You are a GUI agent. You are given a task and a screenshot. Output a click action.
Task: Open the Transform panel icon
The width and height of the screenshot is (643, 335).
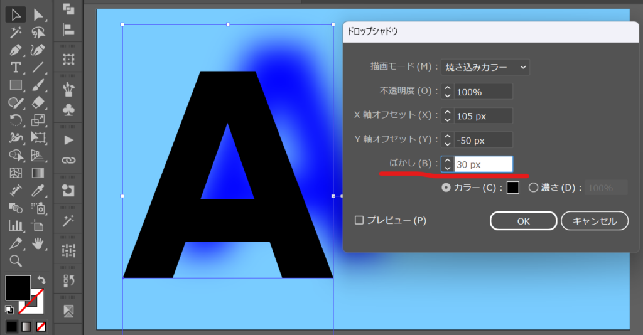coord(68,60)
